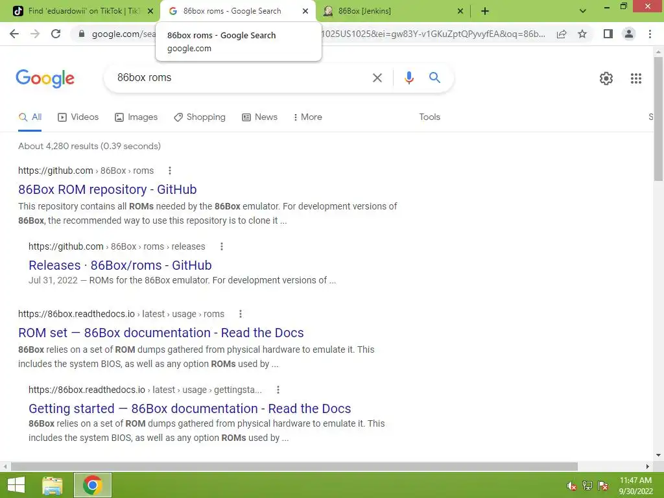Switch to Shopping results
664x498 pixels.
pyautogui.click(x=200, y=117)
